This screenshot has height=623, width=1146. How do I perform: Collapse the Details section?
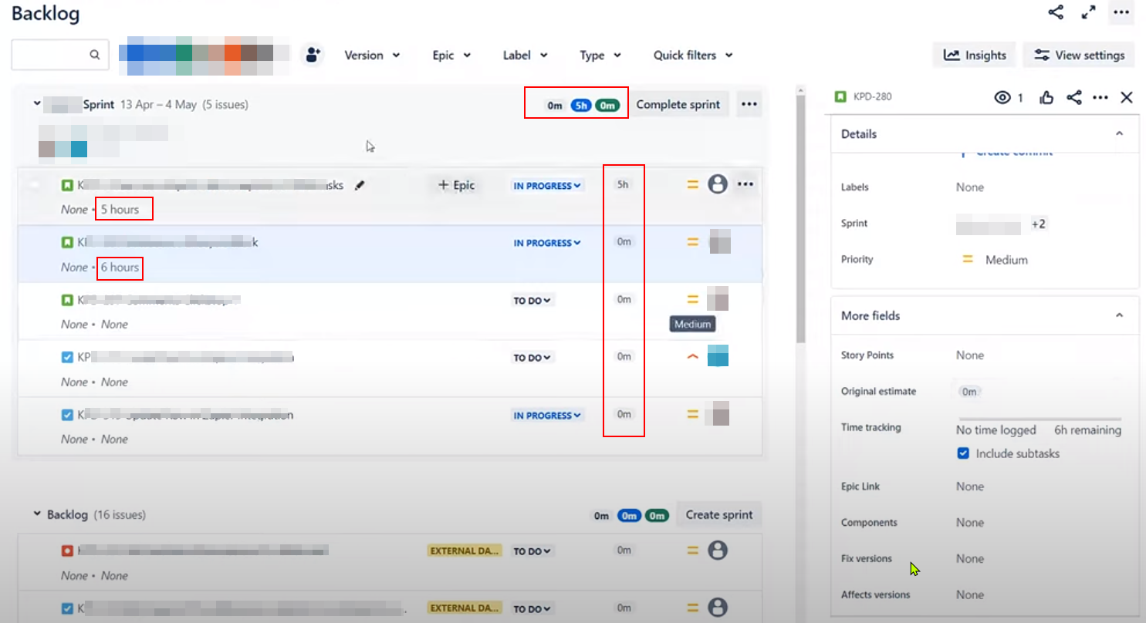tap(1119, 133)
